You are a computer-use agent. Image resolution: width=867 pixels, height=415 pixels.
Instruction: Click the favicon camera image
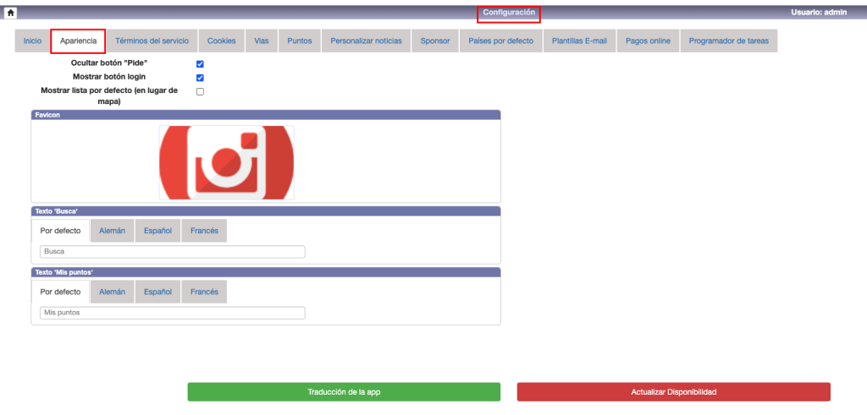point(226,162)
